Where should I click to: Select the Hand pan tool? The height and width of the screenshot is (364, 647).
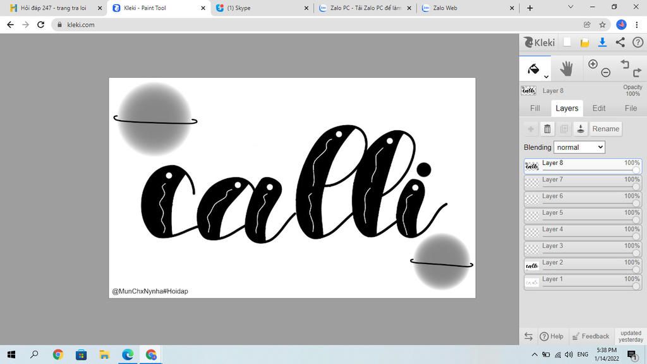tap(566, 68)
